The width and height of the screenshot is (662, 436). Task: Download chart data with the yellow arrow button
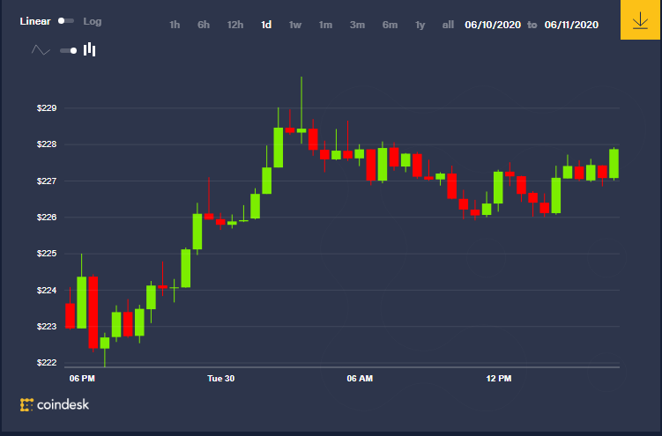[640, 19]
